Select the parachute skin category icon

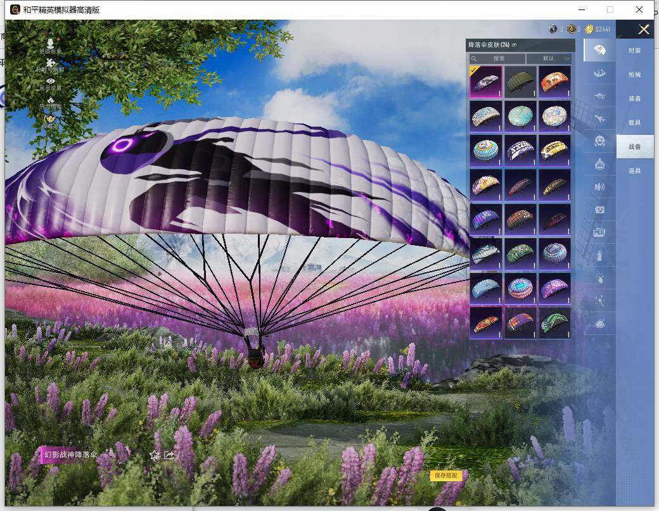pyautogui.click(x=599, y=50)
